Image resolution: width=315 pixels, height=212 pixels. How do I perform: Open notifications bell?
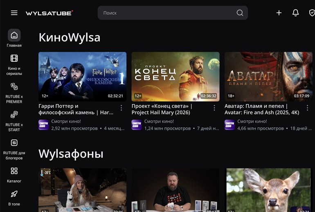click(x=295, y=13)
